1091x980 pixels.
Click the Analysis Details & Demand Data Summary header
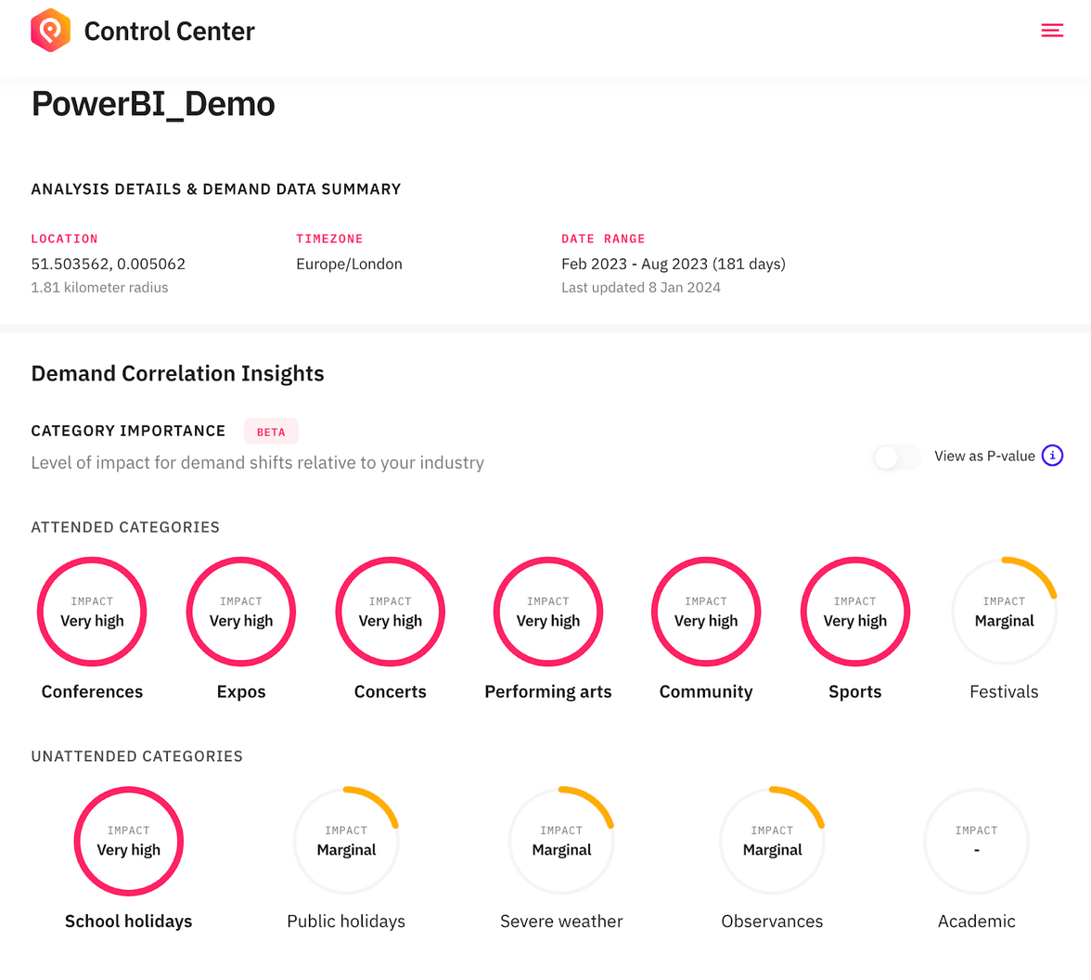coord(215,188)
